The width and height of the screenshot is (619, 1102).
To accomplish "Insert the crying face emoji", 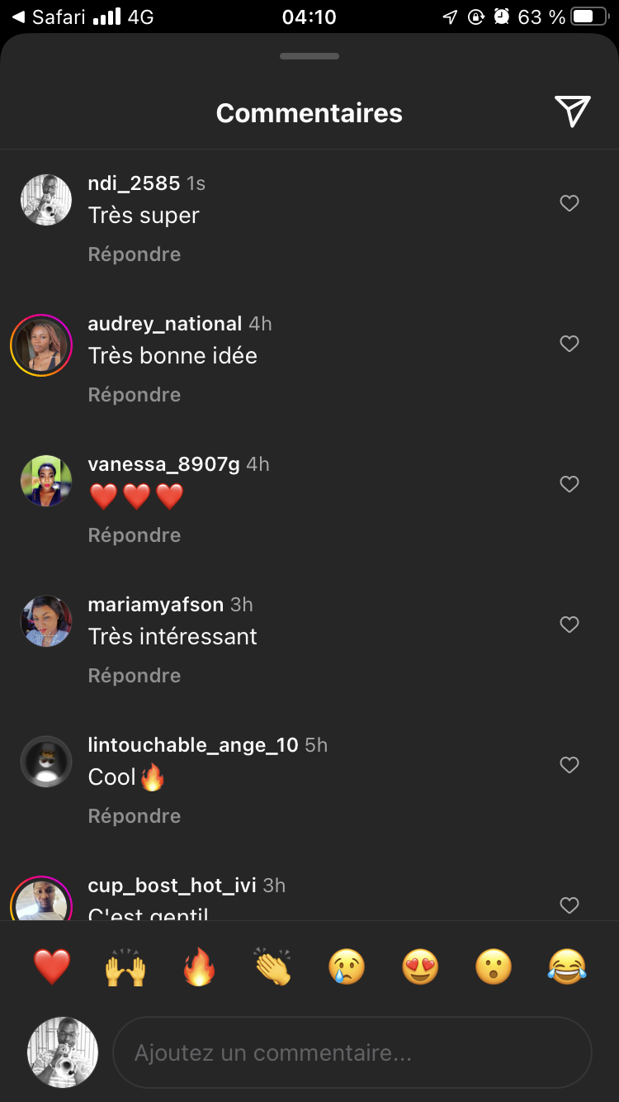I will (x=347, y=967).
